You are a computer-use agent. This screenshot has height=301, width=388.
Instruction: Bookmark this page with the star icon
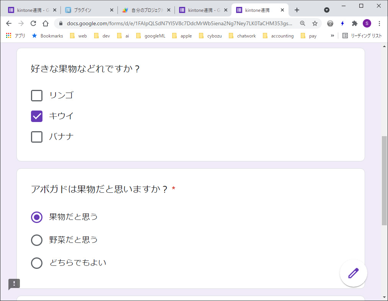315,23
